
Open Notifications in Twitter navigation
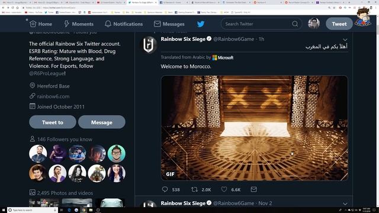tap(124, 24)
